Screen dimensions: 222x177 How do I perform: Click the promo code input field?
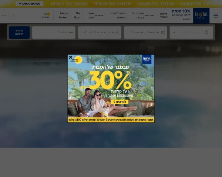[x=54, y=32]
